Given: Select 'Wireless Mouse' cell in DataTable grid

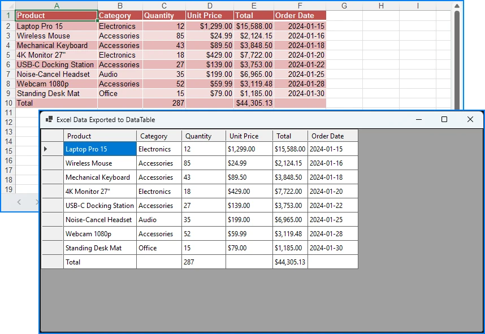Looking at the screenshot, I should point(100,163).
